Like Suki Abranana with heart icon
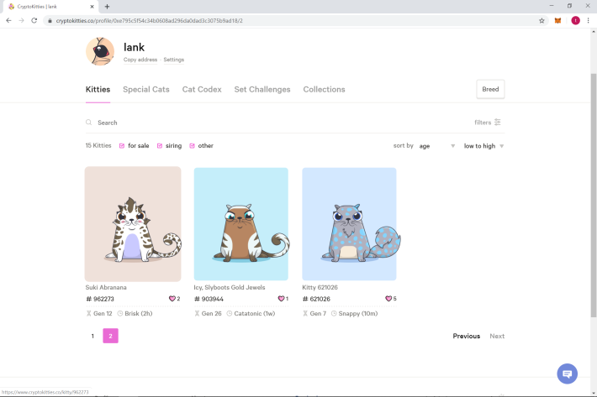 (x=172, y=299)
